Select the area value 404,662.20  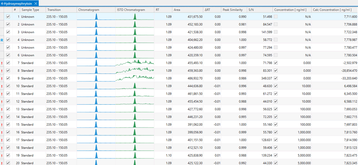[x=194, y=40]
